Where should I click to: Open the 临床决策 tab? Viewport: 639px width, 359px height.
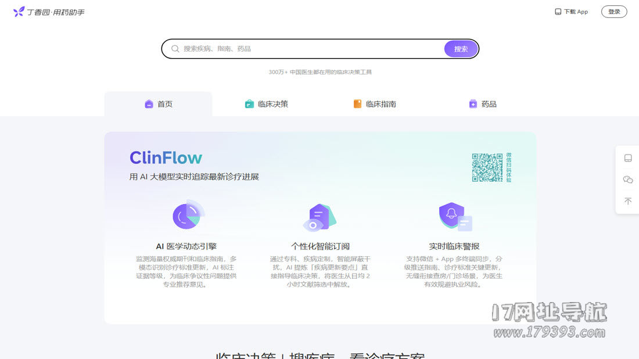coord(266,104)
